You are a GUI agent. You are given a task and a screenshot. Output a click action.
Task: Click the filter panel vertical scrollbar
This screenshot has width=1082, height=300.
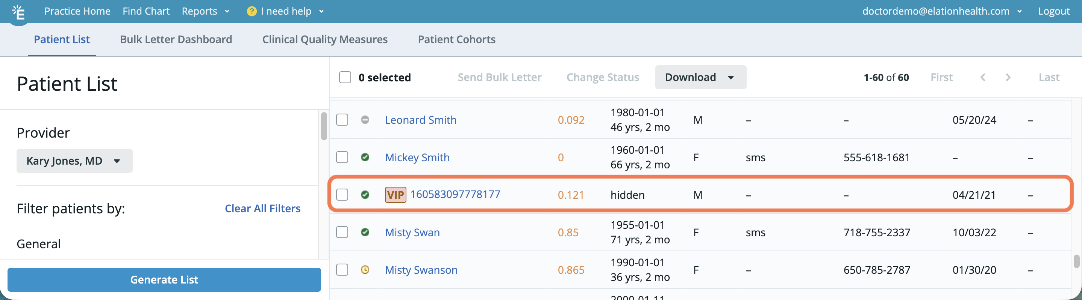[x=324, y=126]
